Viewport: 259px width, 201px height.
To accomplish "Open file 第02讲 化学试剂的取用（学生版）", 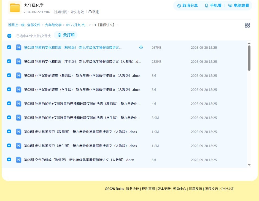I will tap(82, 89).
